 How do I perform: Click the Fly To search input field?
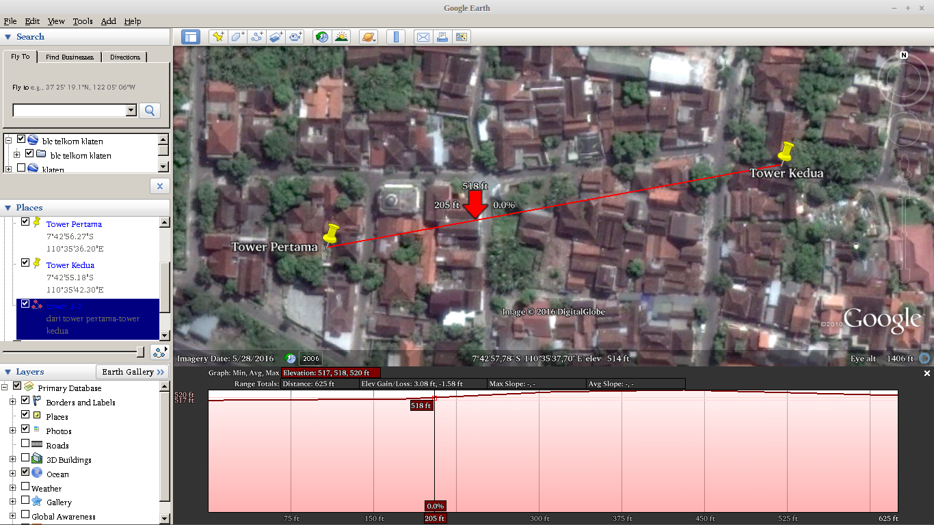click(69, 111)
